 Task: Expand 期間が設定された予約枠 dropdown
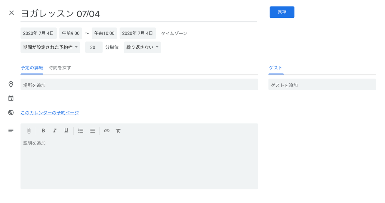click(x=50, y=47)
